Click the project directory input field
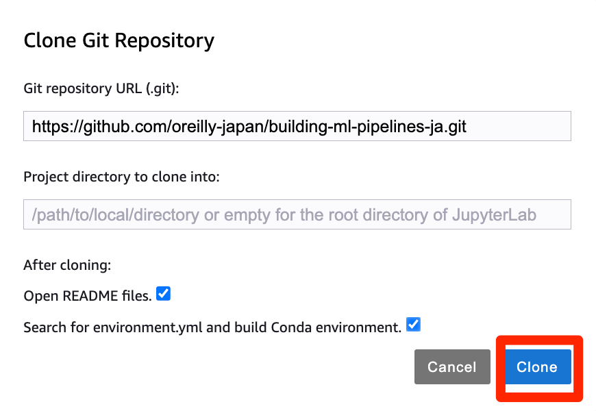Image resolution: width=596 pixels, height=411 pixels. pos(297,215)
